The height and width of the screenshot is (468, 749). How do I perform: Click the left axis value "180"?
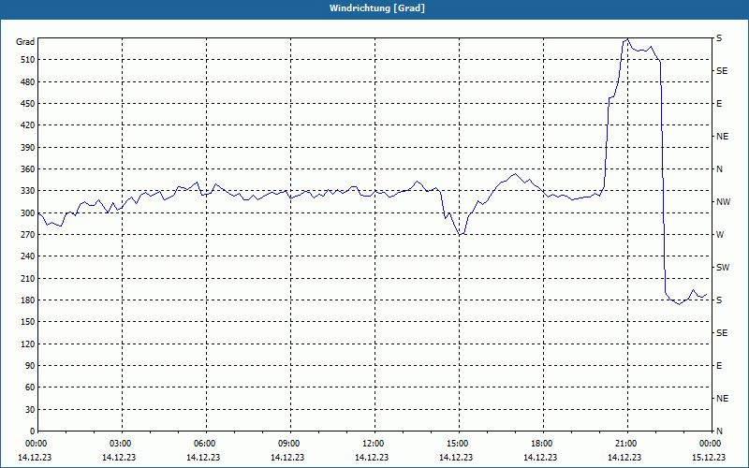pos(28,300)
